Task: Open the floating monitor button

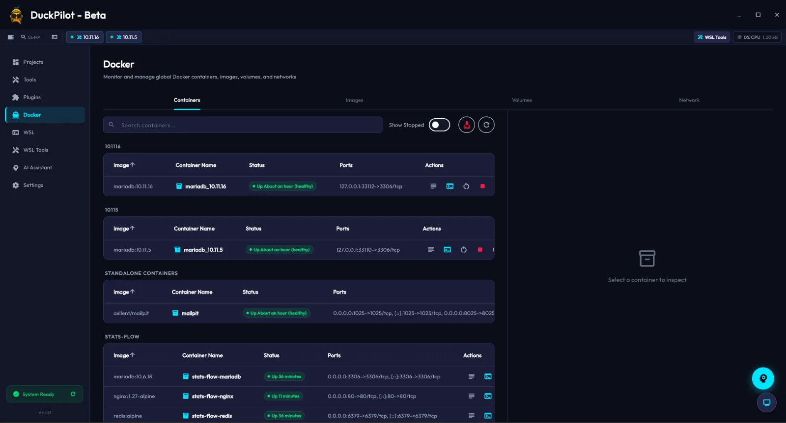Action: (766, 403)
